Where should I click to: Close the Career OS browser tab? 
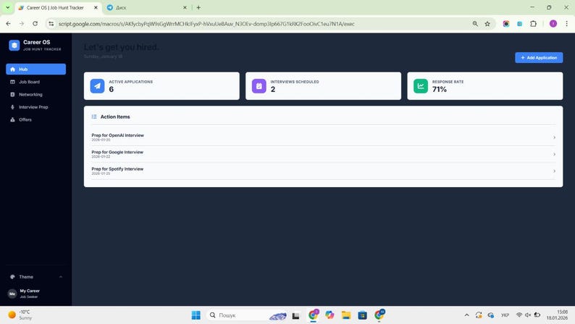[96, 7]
